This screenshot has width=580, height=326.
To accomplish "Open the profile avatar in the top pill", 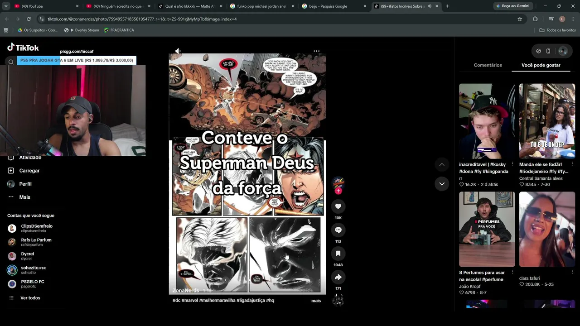I will pos(563,51).
